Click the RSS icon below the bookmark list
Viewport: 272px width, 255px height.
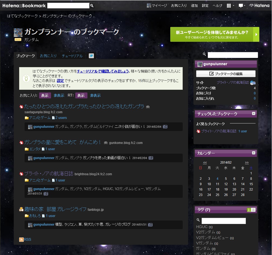pos(22,239)
